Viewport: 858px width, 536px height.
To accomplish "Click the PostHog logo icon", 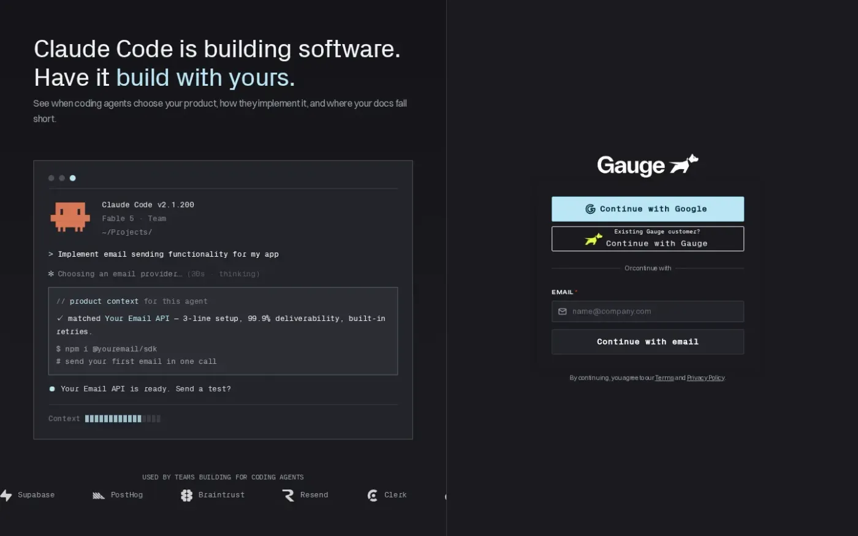I will (x=99, y=495).
